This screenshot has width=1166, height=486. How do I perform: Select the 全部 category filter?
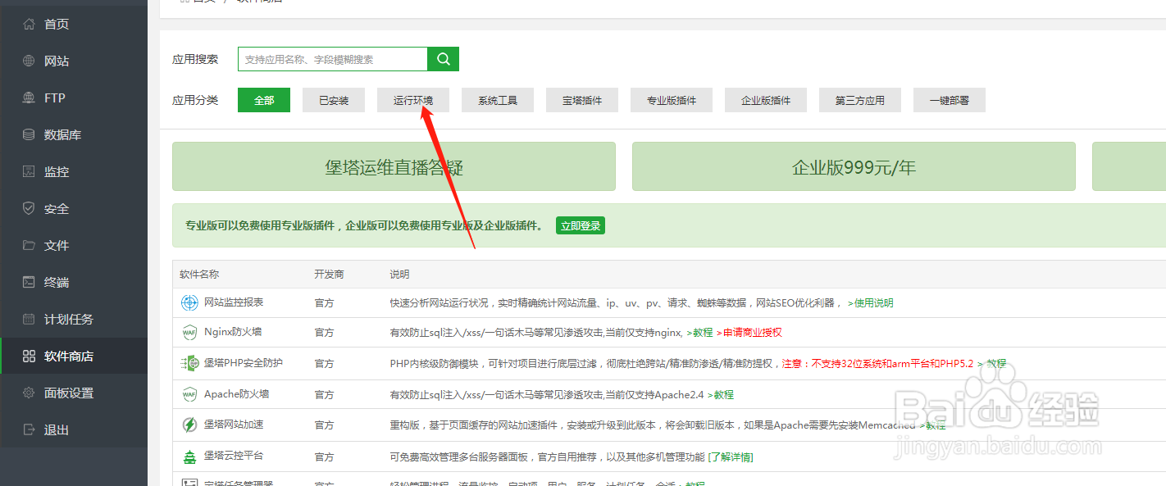(264, 100)
